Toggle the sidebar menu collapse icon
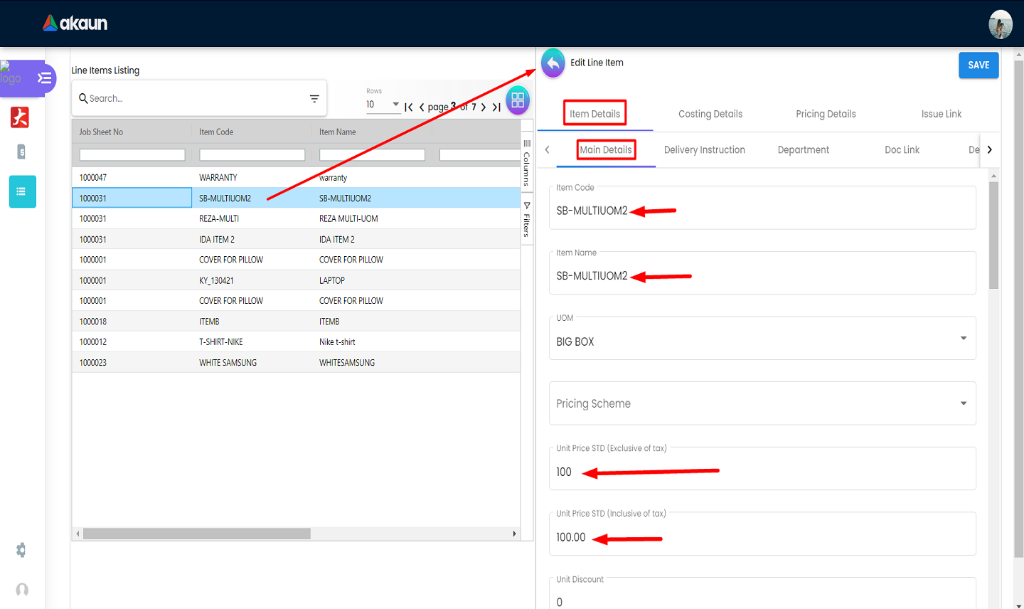Screen dimensions: 1024x609 point(45,78)
